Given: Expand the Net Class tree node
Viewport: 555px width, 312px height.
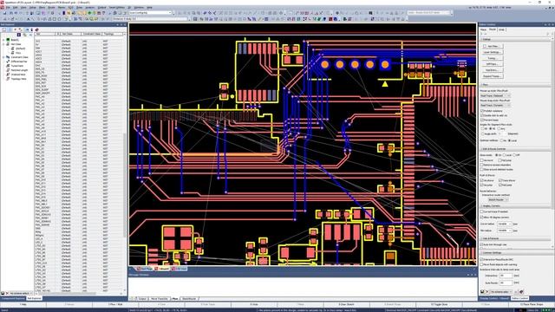Looking at the screenshot, I should tap(3, 44).
